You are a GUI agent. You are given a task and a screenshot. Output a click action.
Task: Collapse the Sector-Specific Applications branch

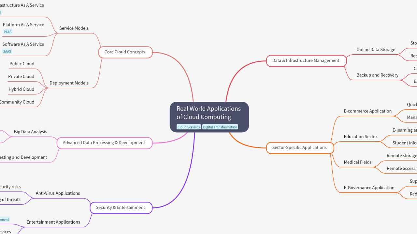pyautogui.click(x=299, y=148)
